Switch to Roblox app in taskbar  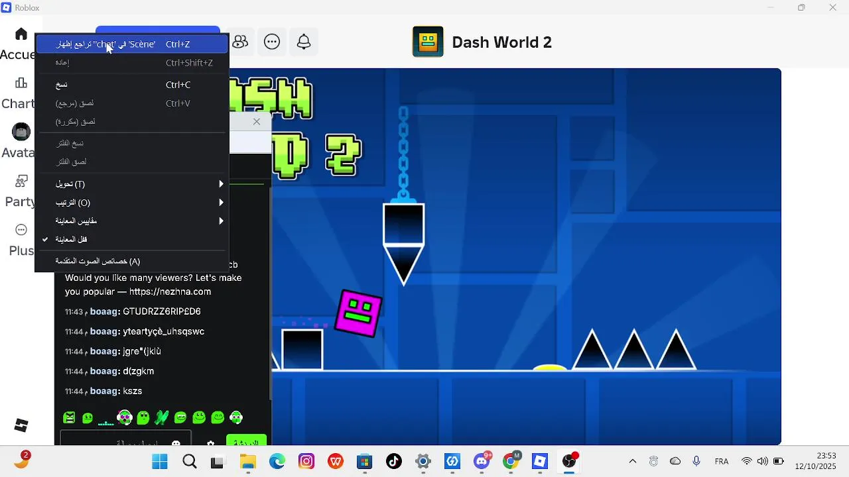540,462
